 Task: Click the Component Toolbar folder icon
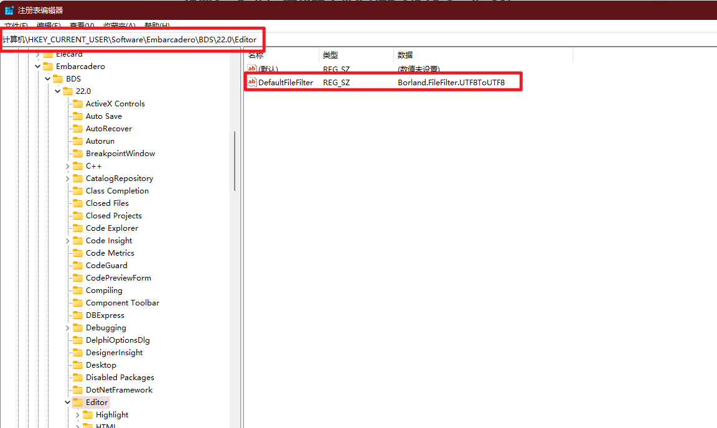click(77, 302)
